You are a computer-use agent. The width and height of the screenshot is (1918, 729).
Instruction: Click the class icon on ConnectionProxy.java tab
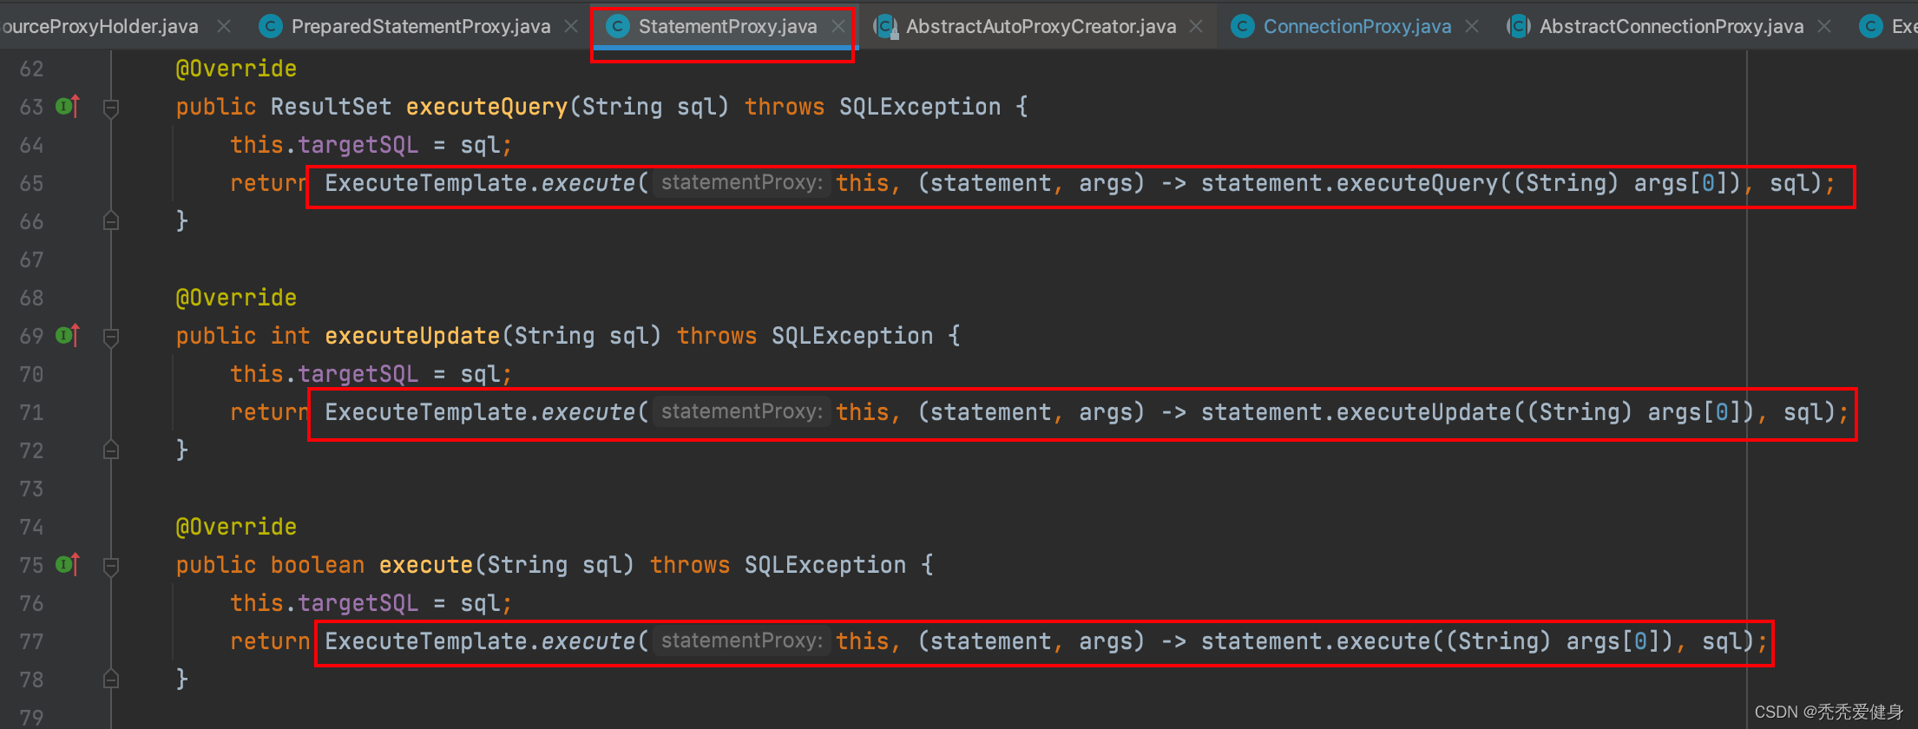tap(1243, 27)
